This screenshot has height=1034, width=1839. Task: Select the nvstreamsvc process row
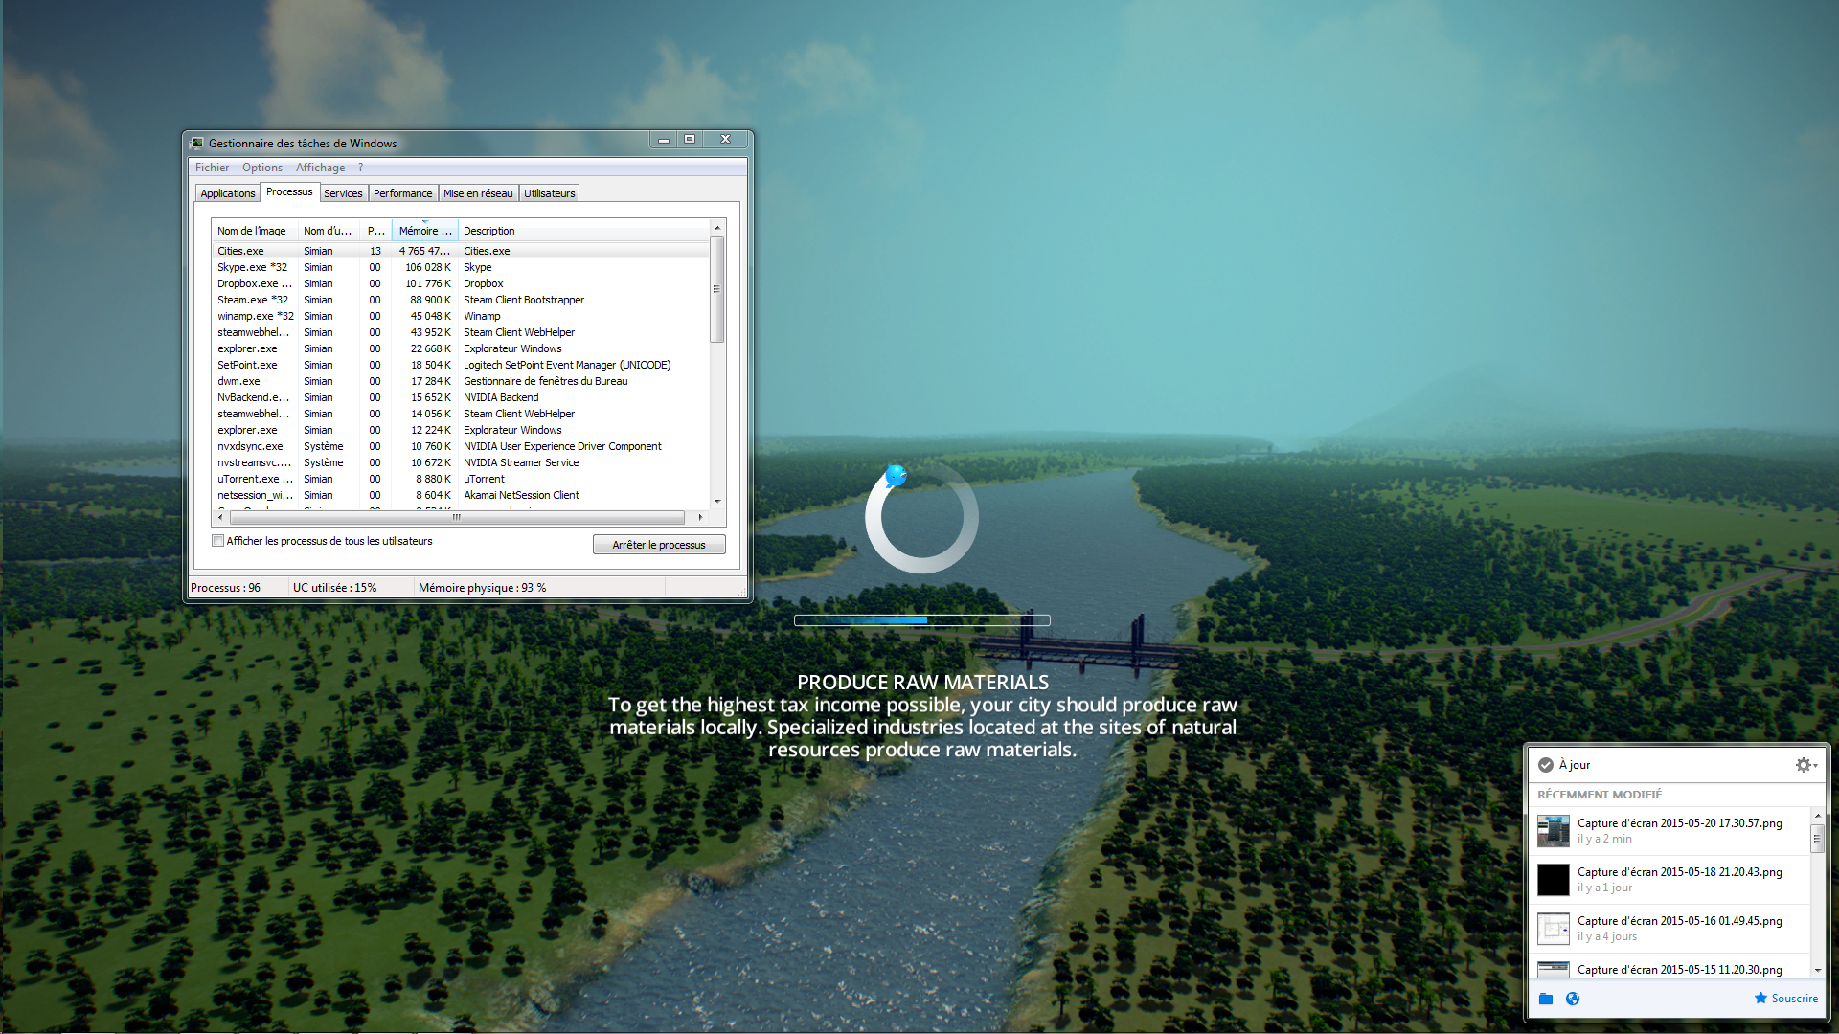click(461, 462)
